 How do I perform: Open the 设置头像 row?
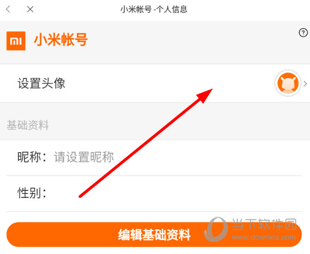coord(155,83)
